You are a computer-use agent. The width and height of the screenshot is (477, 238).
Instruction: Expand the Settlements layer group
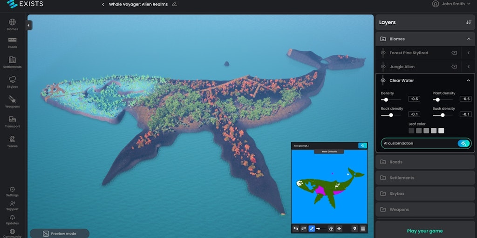[x=425, y=178]
